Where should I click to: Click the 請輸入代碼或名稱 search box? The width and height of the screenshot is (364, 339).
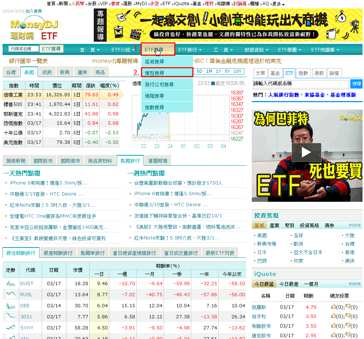coord(301,84)
